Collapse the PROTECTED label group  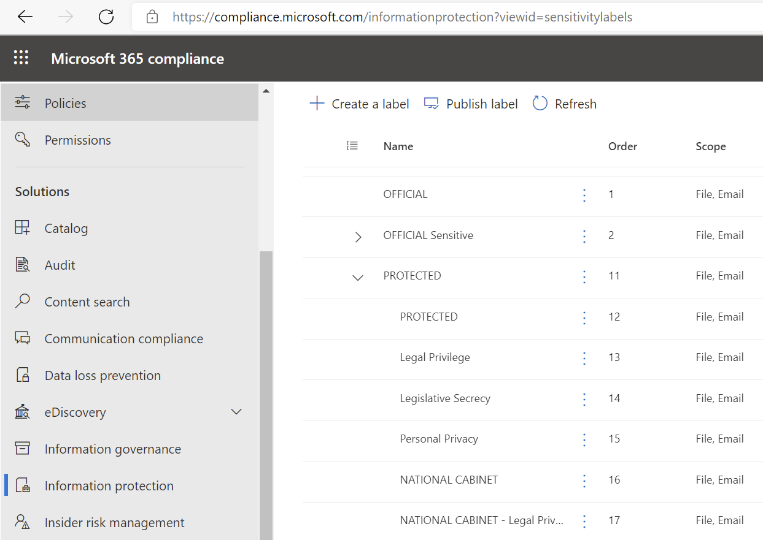[x=358, y=277]
